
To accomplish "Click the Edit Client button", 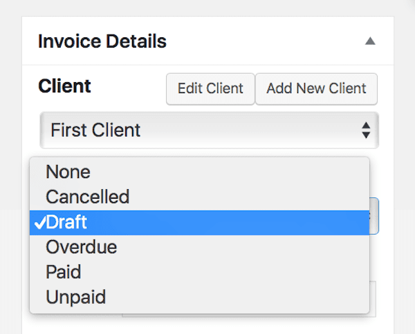I will (210, 89).
